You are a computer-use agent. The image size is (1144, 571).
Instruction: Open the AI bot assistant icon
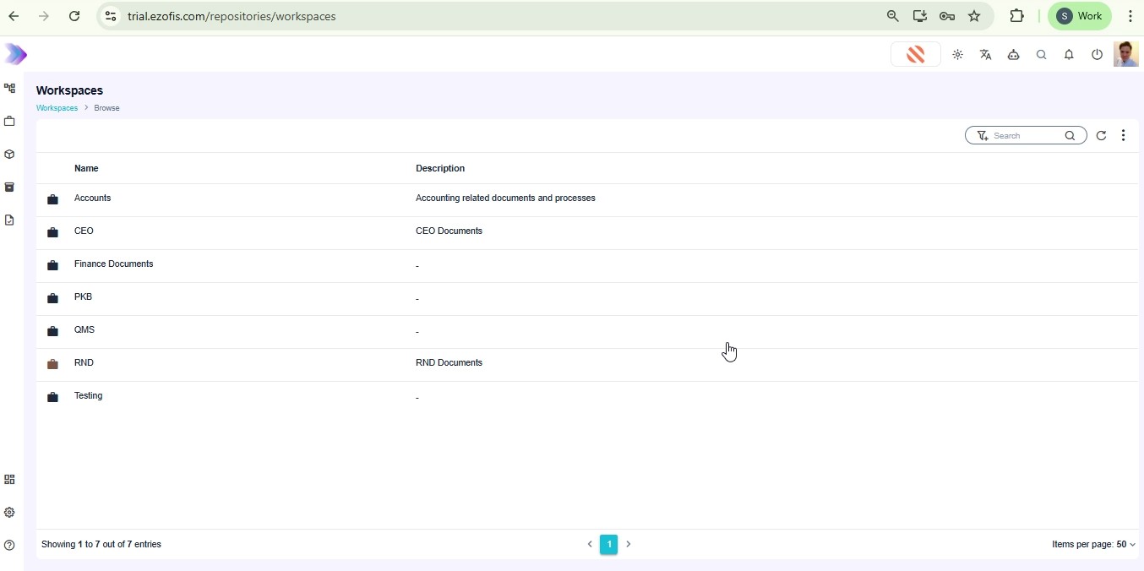[x=1013, y=55]
